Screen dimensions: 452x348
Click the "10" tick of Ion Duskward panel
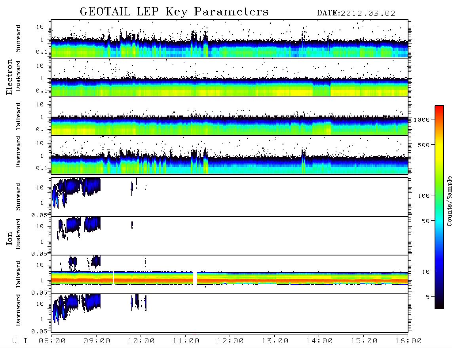(x=40, y=227)
